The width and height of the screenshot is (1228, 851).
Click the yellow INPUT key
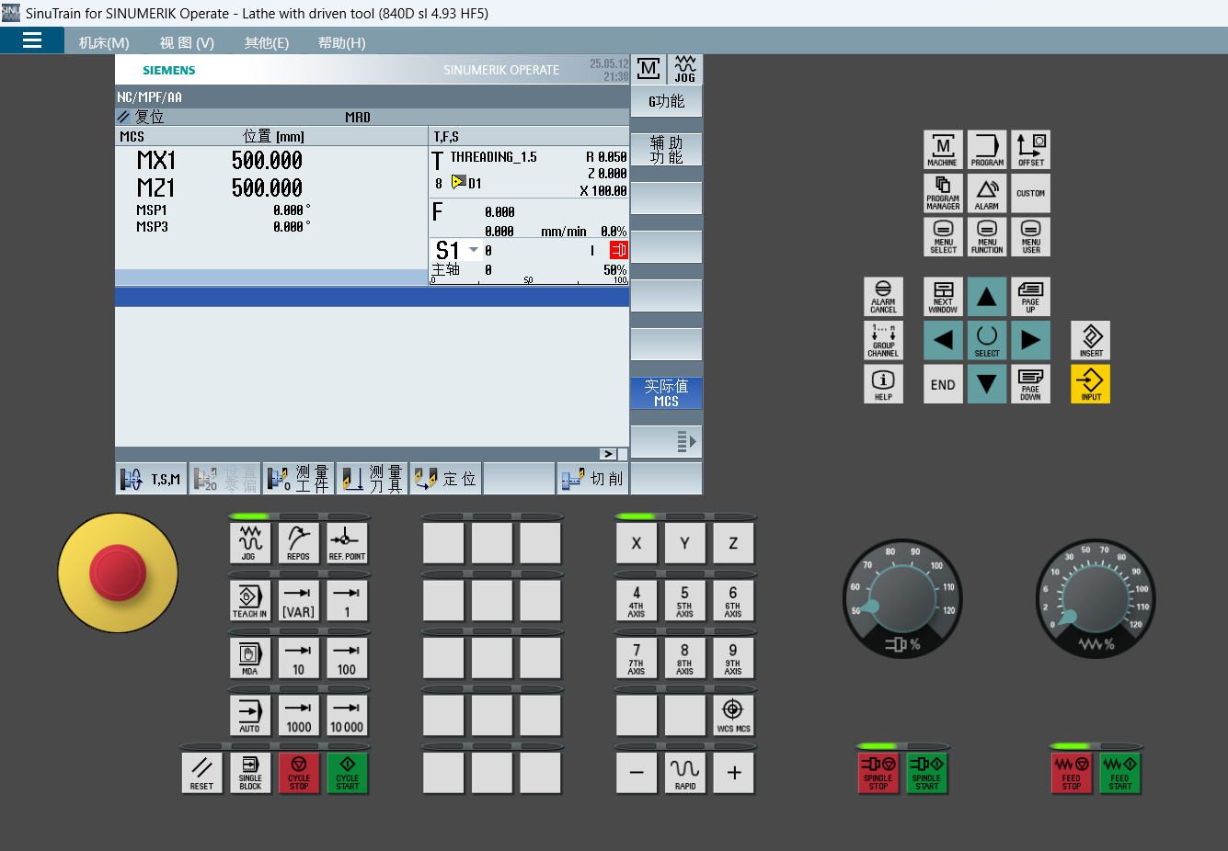[1091, 384]
